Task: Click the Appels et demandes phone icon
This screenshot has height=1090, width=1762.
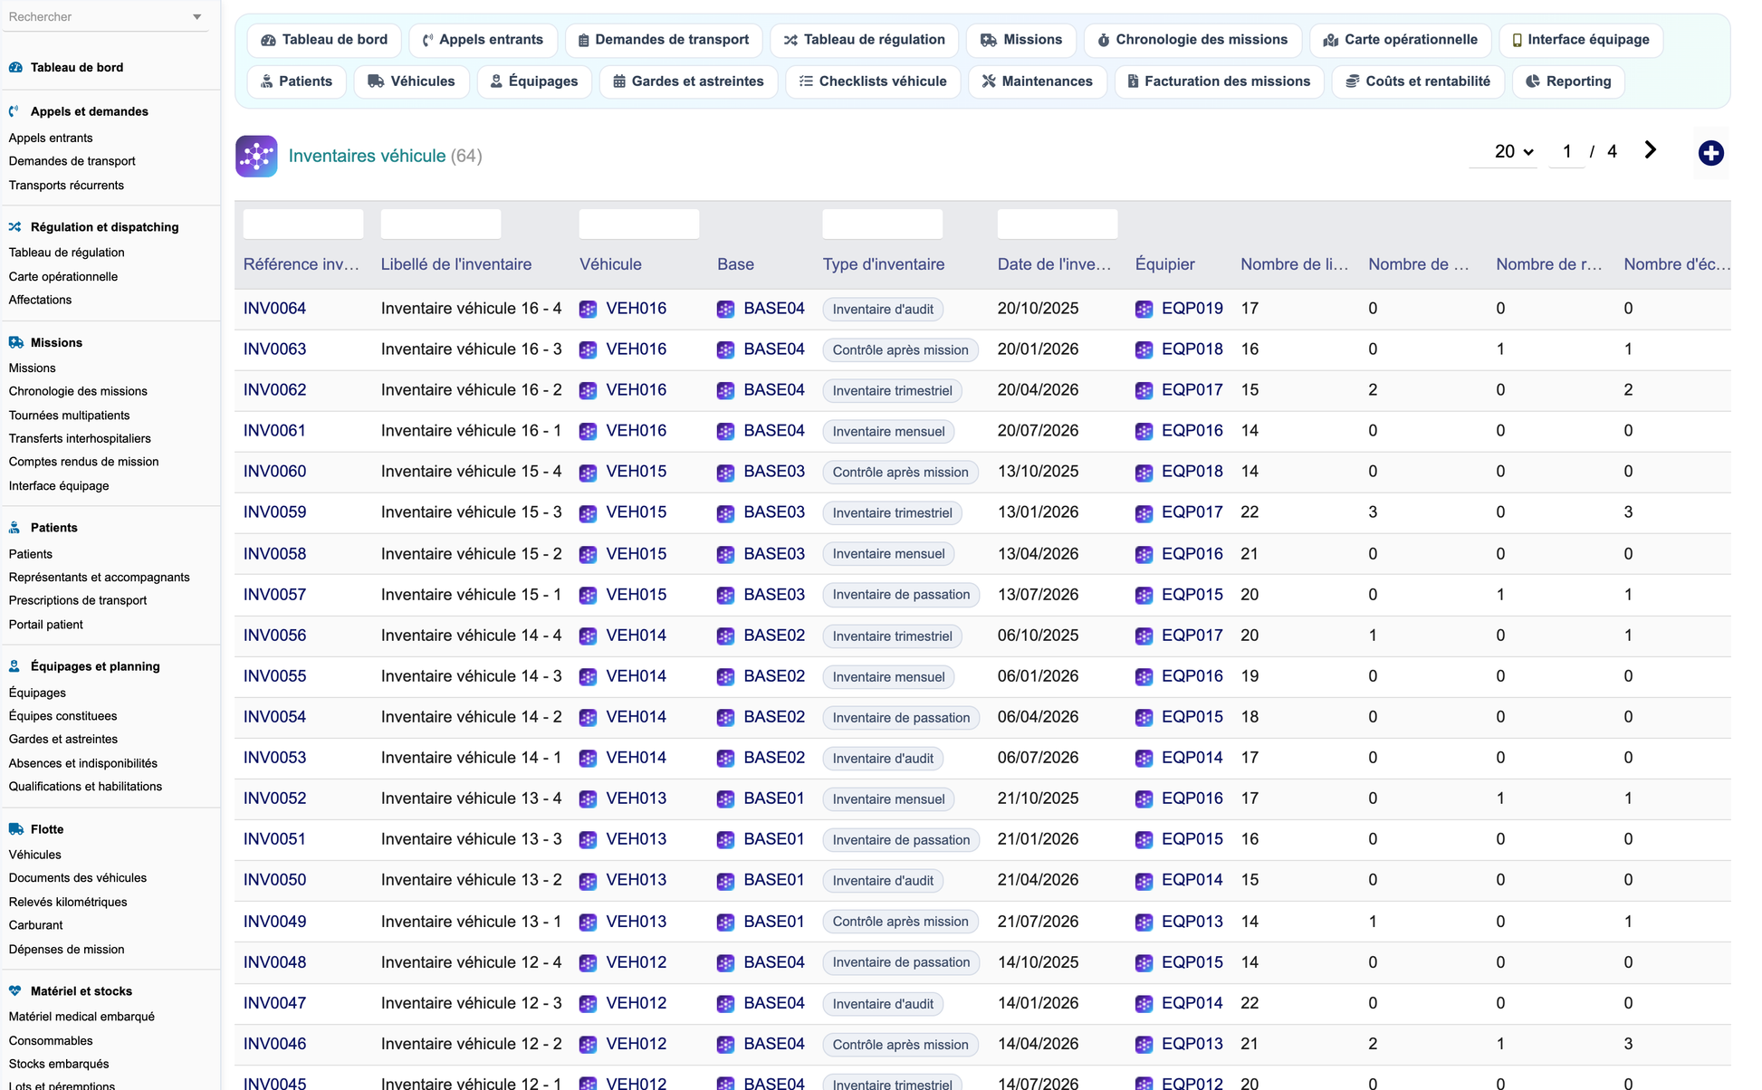Action: click(x=15, y=111)
